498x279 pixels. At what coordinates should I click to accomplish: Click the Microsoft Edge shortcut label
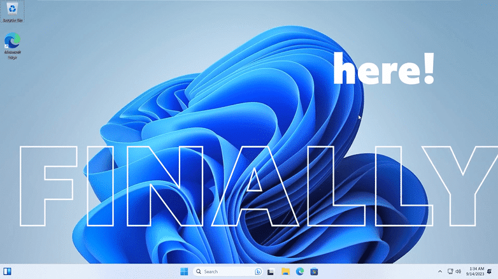click(12, 55)
